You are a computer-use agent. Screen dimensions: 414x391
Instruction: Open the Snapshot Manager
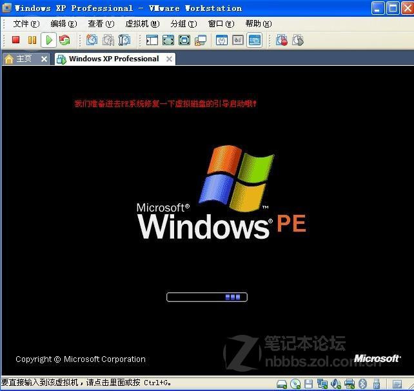(124, 40)
